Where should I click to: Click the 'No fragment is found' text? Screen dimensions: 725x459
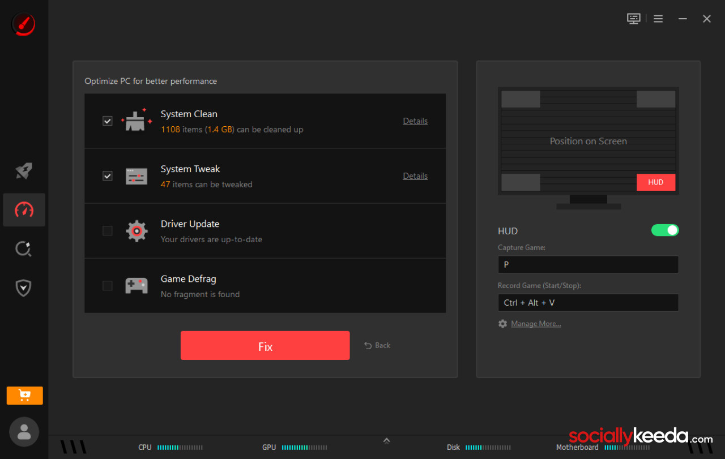tap(200, 294)
